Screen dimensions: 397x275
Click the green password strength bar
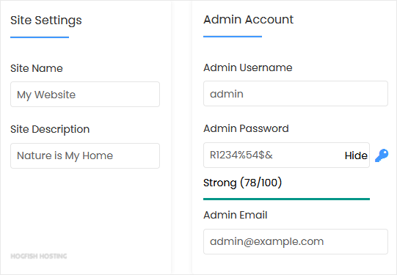[x=286, y=199]
